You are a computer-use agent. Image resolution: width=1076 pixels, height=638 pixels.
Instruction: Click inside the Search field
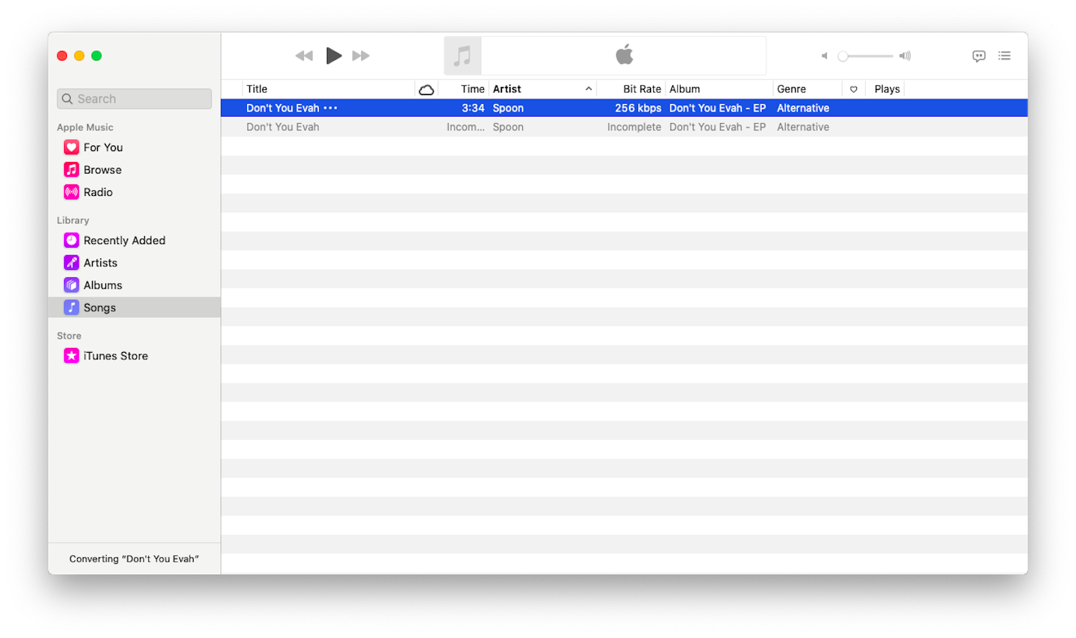(x=134, y=99)
